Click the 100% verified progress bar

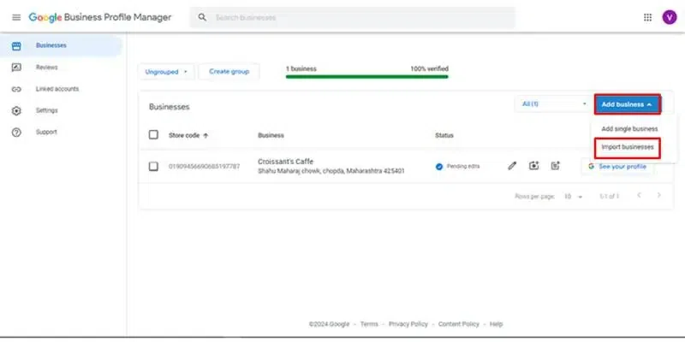click(367, 77)
